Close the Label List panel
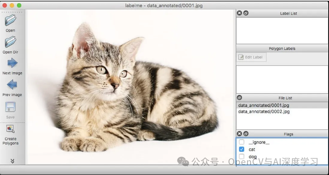The image size is (329, 175). [239, 13]
